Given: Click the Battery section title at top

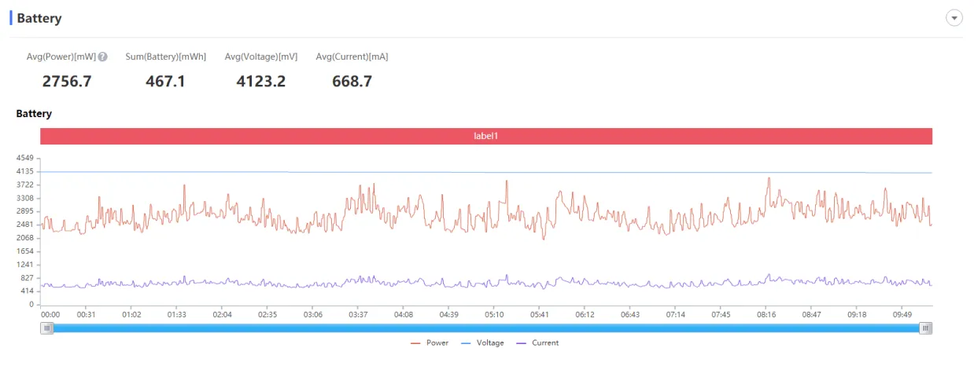Looking at the screenshot, I should [x=39, y=18].
